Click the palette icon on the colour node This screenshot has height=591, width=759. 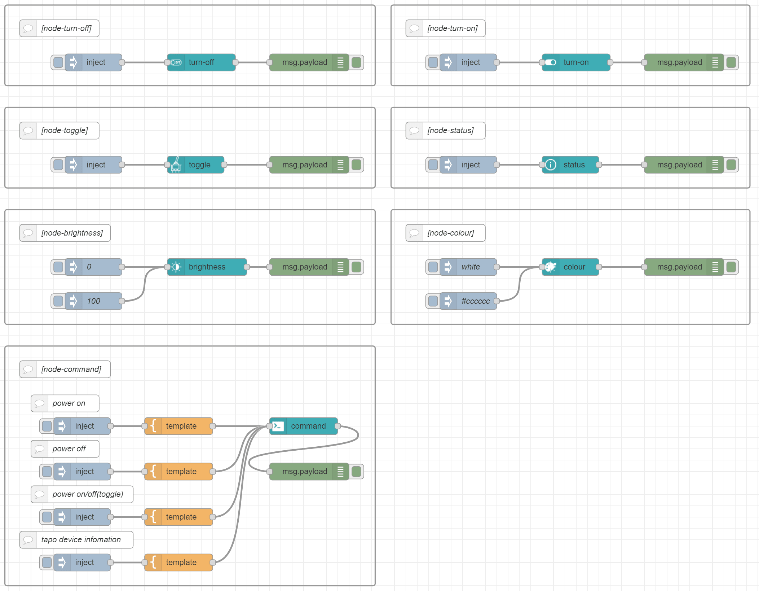point(551,267)
